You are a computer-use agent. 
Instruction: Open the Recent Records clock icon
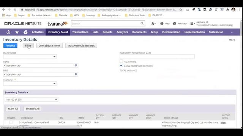tap(8, 32)
